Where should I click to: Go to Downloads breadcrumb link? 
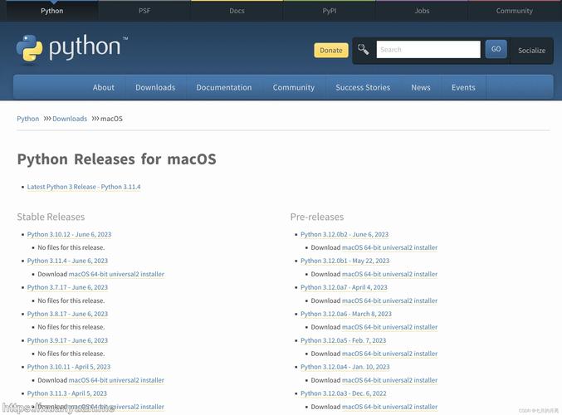coord(70,119)
